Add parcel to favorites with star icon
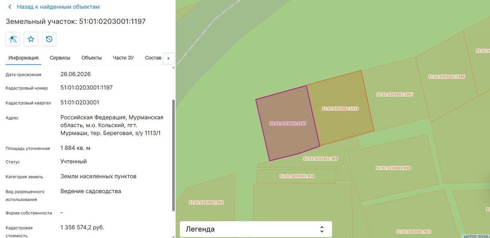Screen dimensions: 490x238 coord(31,39)
